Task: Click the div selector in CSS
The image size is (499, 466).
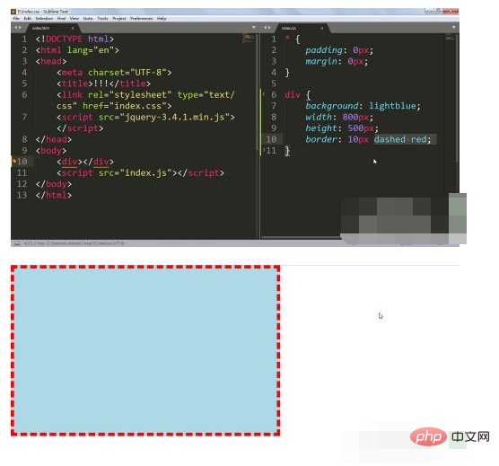Action: coord(293,95)
